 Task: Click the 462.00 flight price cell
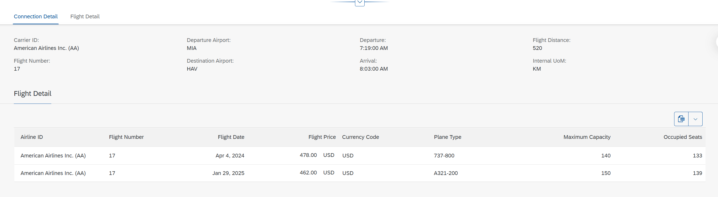tap(308, 173)
